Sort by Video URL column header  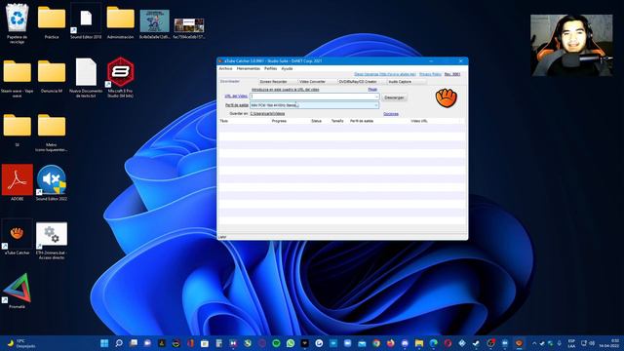pyautogui.click(x=419, y=121)
